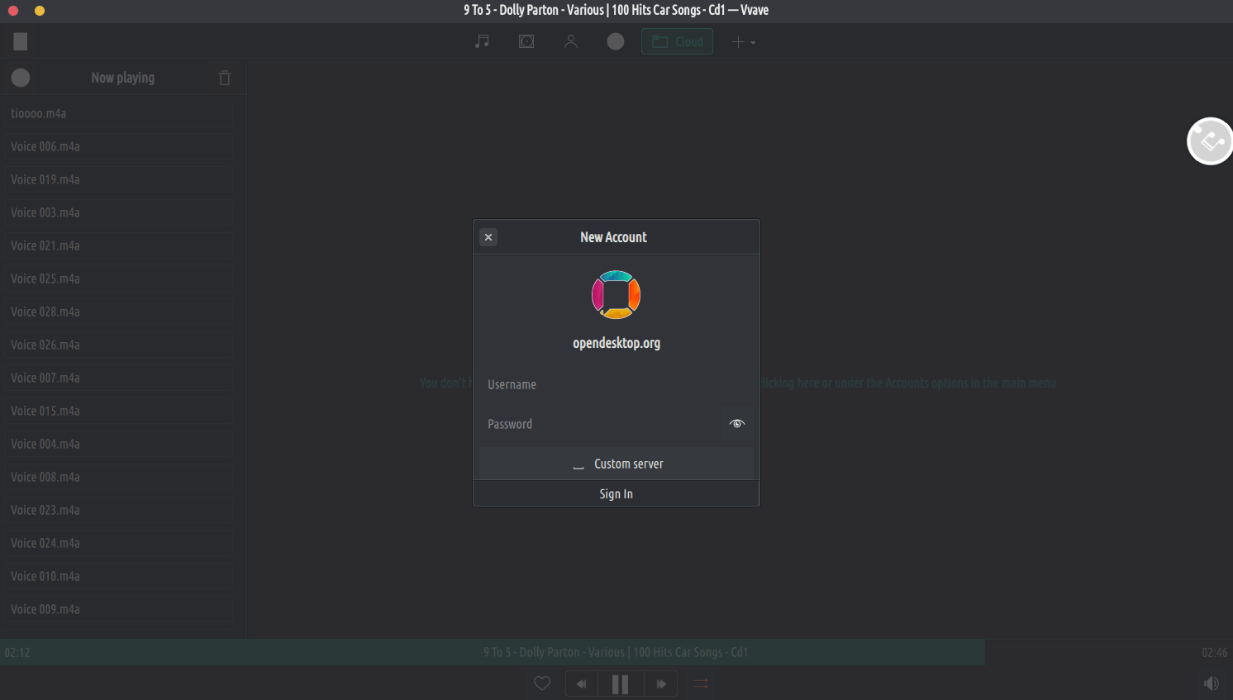The width and height of the screenshot is (1233, 700).
Task: Select Voice 019.m4a in the playlist
Action: point(118,179)
